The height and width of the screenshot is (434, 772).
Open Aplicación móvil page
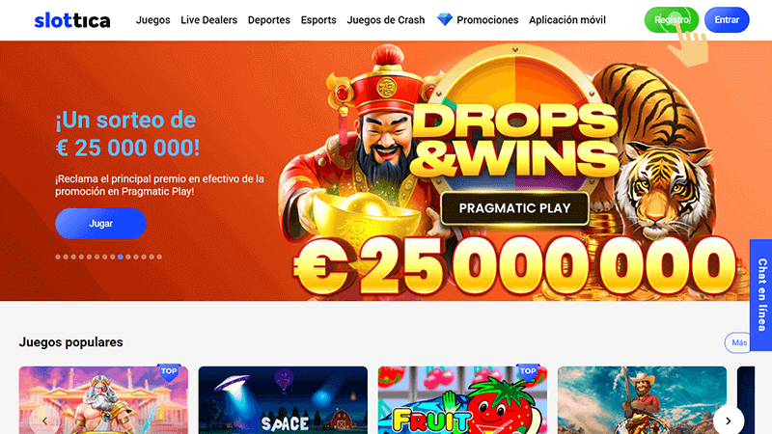pyautogui.click(x=567, y=20)
